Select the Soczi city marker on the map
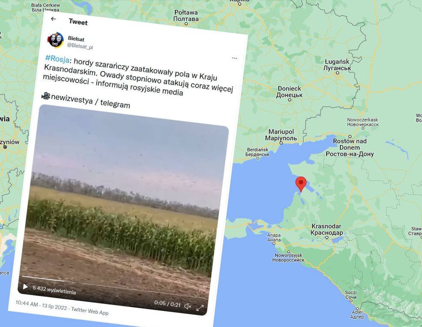 pos(351,301)
